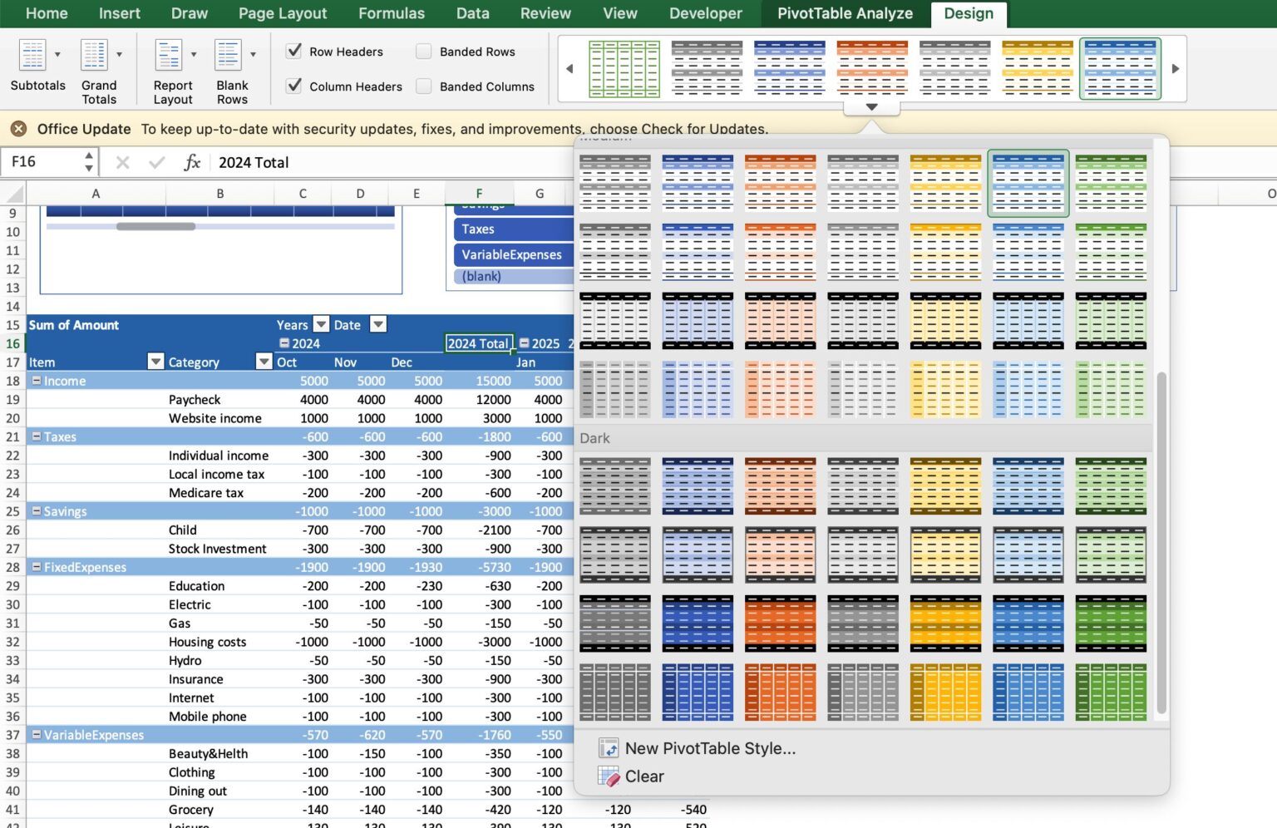Select the green light style in the ribbon gallery
This screenshot has height=828, width=1277.
(624, 69)
